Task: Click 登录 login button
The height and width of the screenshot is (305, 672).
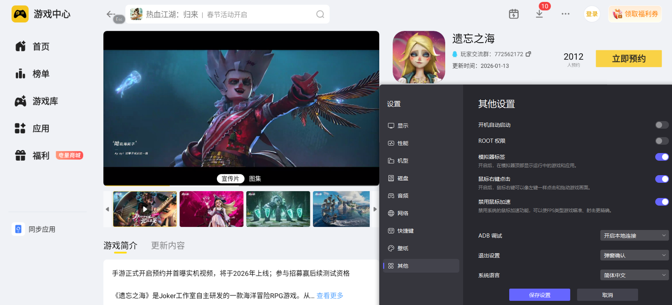Action: (592, 14)
